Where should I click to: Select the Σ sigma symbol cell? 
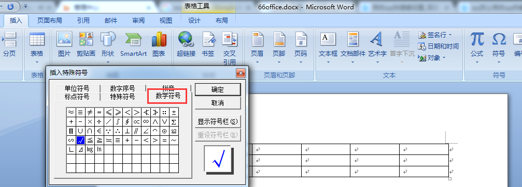point(174,122)
